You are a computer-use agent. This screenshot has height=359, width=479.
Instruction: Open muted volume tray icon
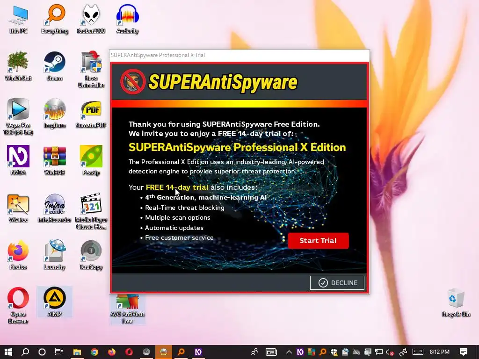tap(390, 352)
